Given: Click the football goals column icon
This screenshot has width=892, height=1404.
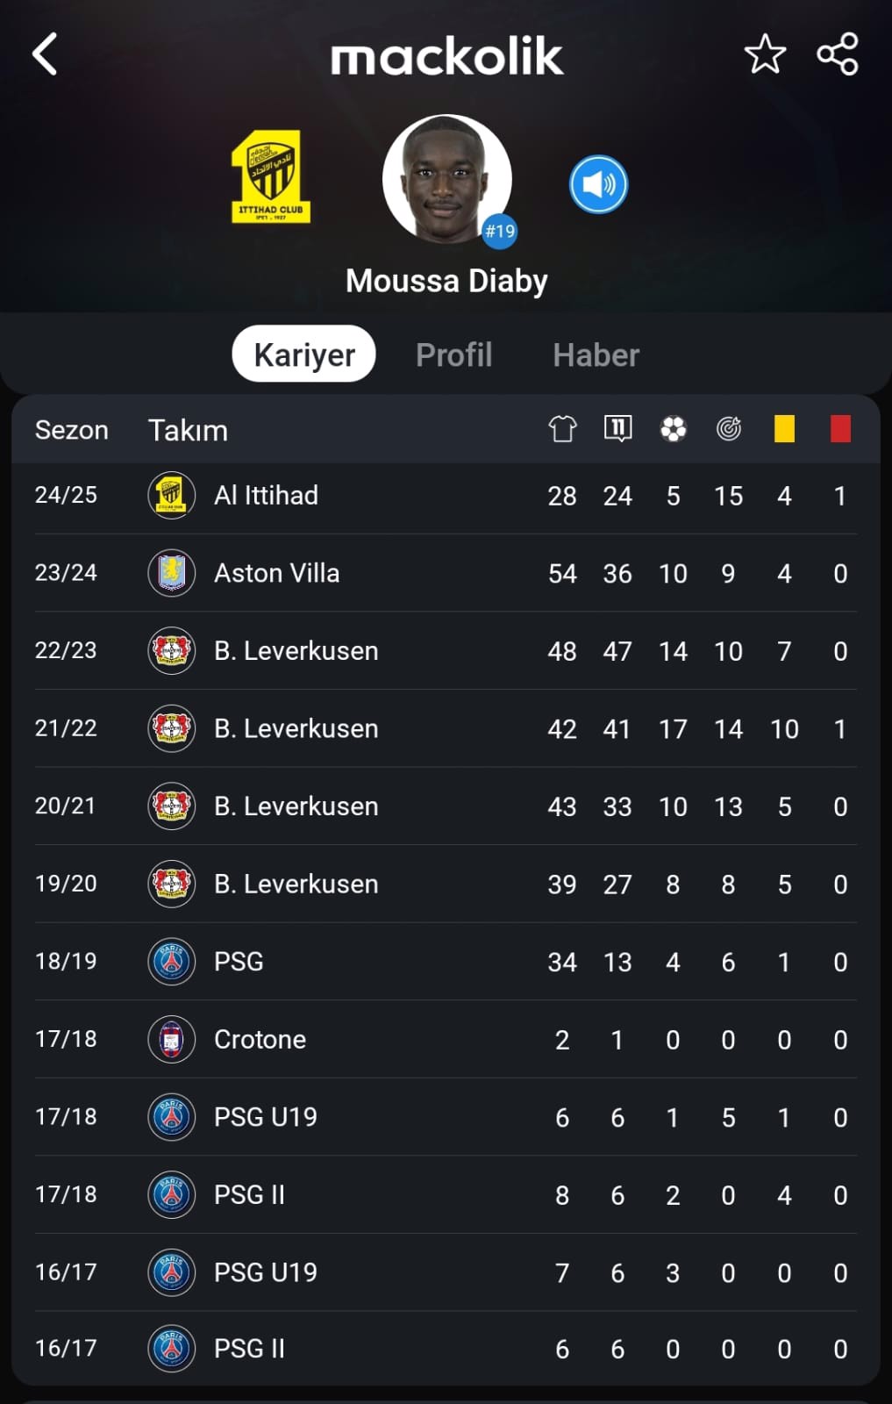Looking at the screenshot, I should 673,429.
